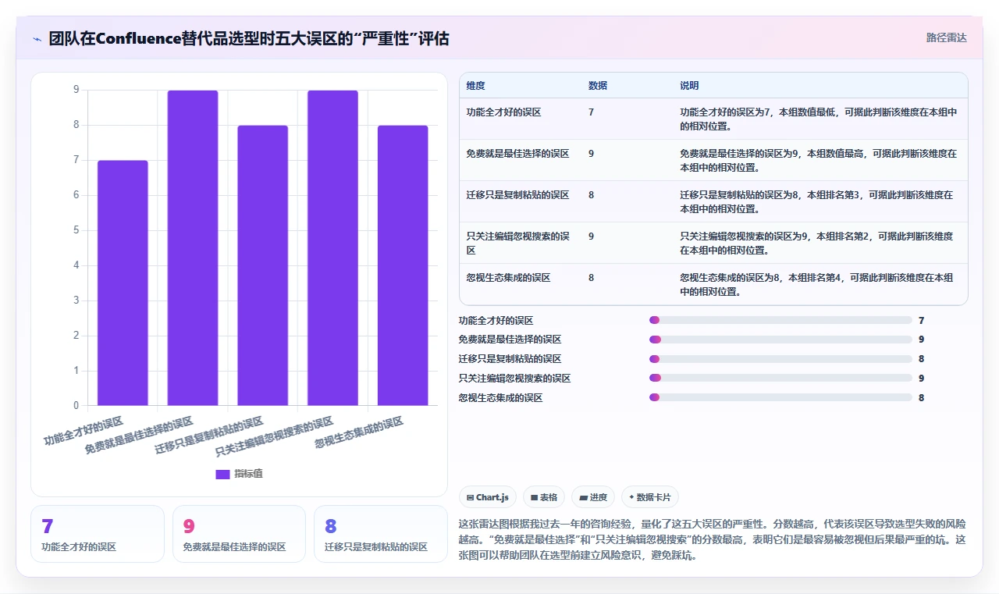Click the description cell 本组数值最低

(x=819, y=119)
